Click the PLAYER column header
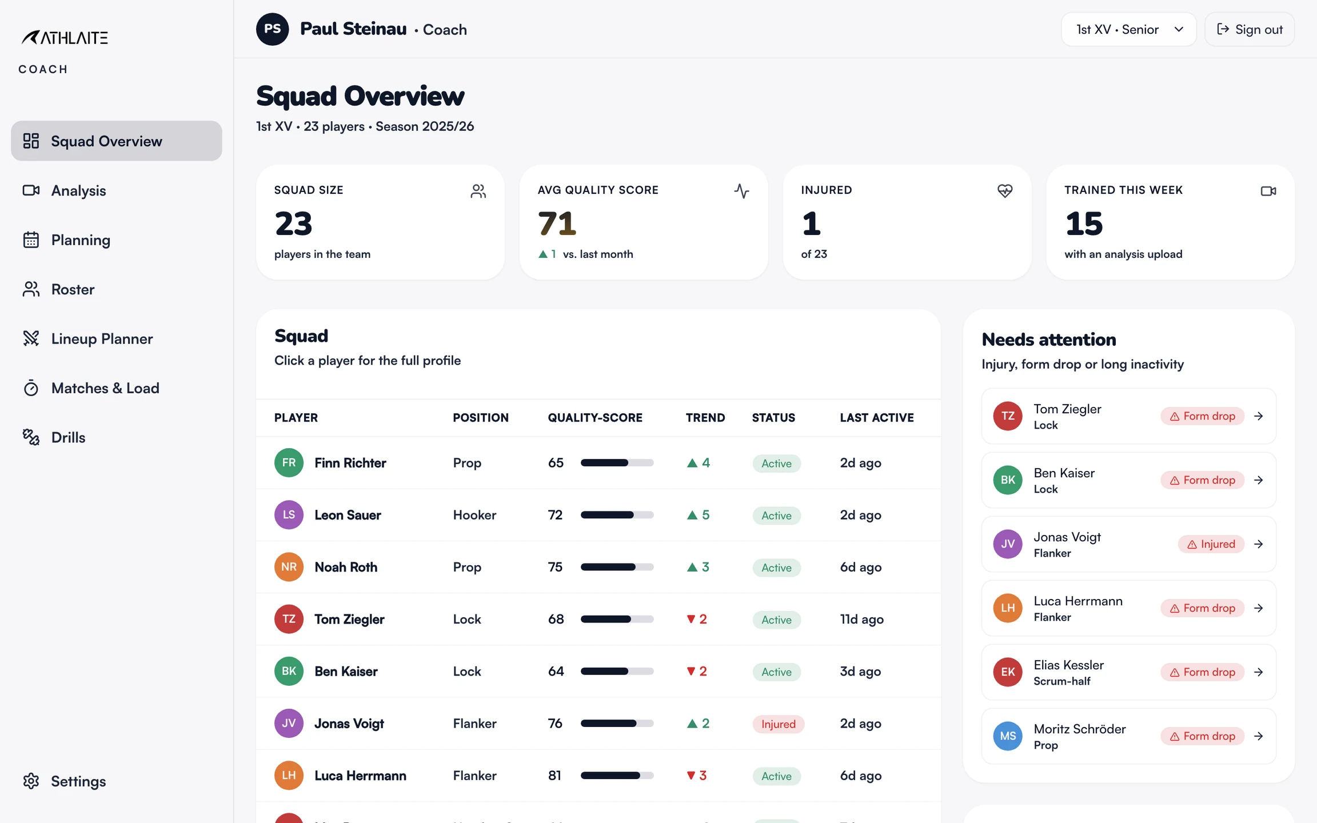The height and width of the screenshot is (823, 1317). (296, 418)
